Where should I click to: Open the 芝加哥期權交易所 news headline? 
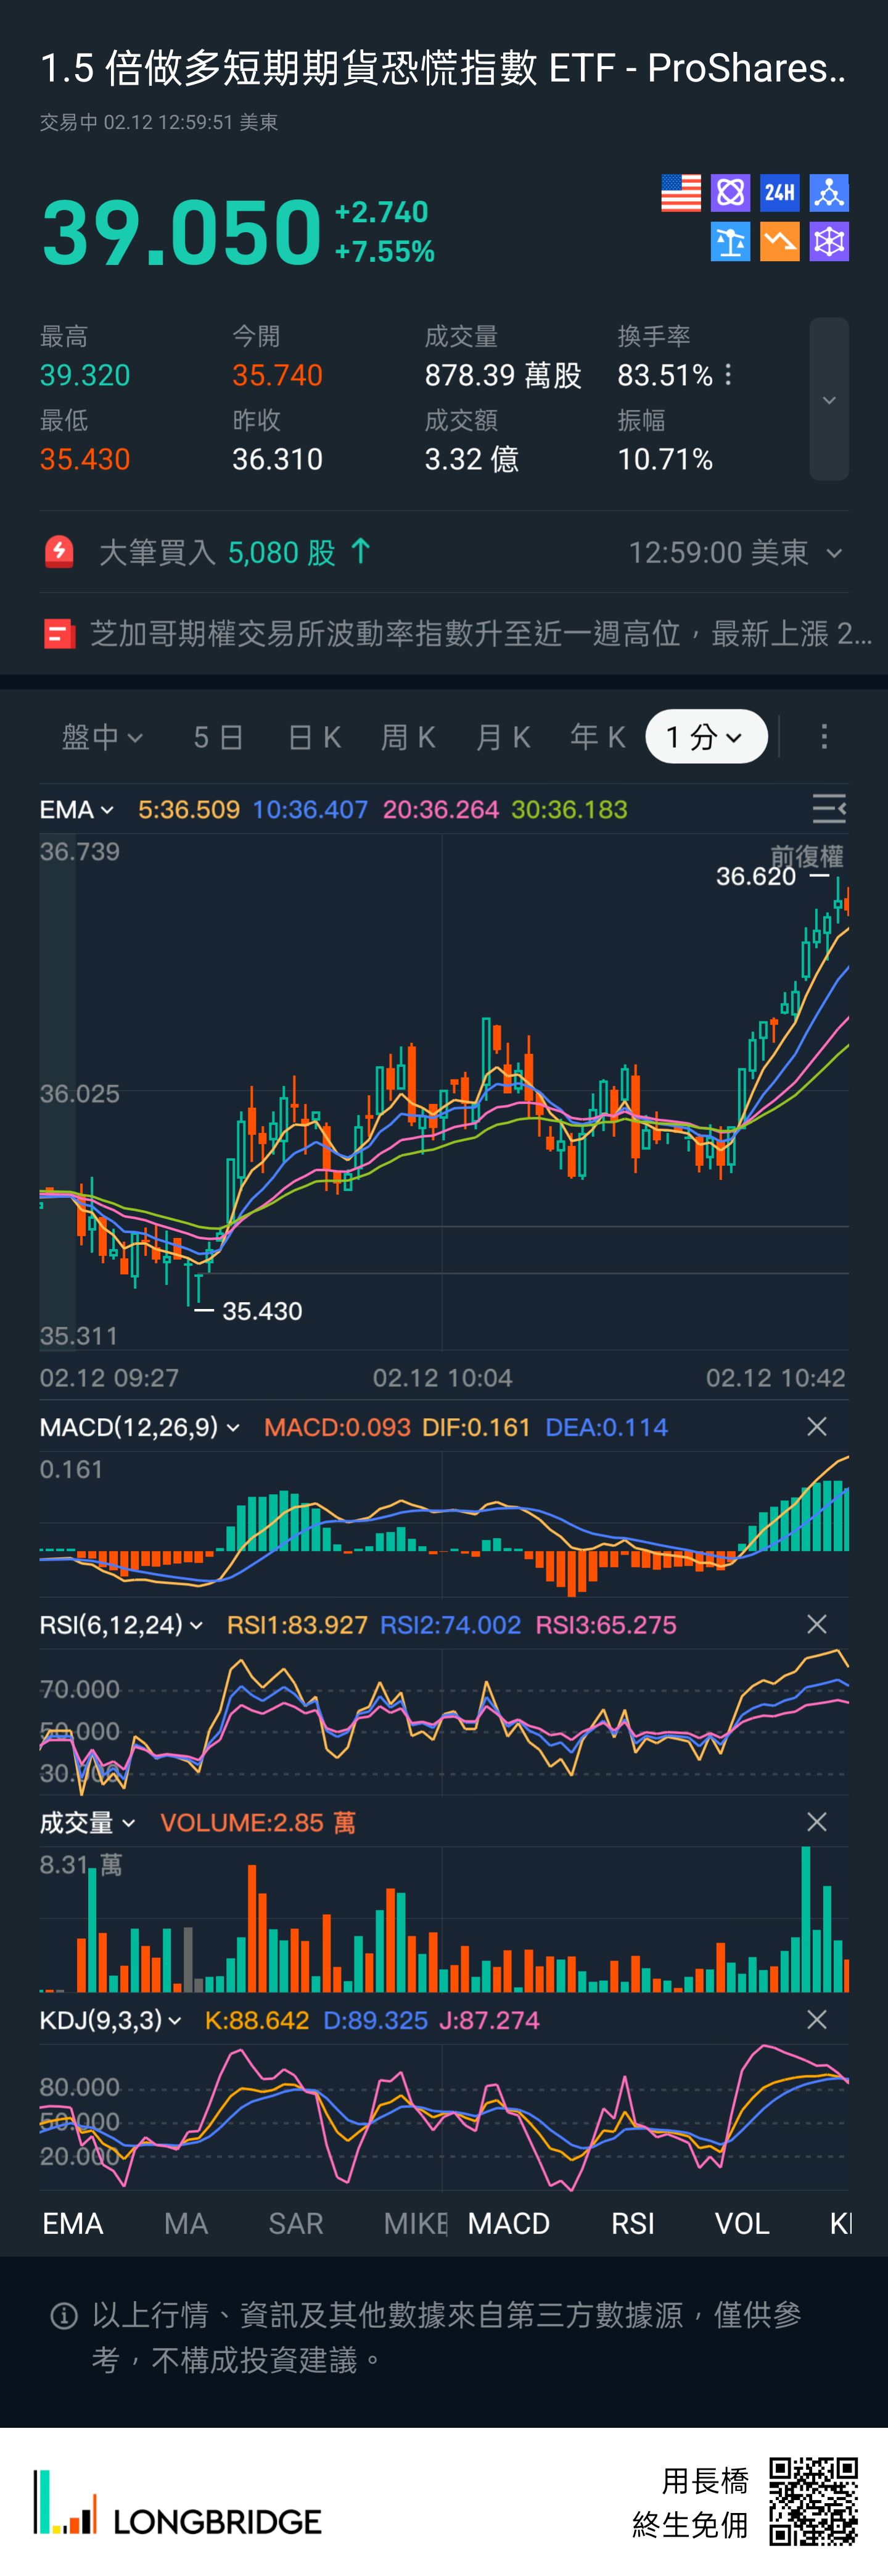[459, 634]
